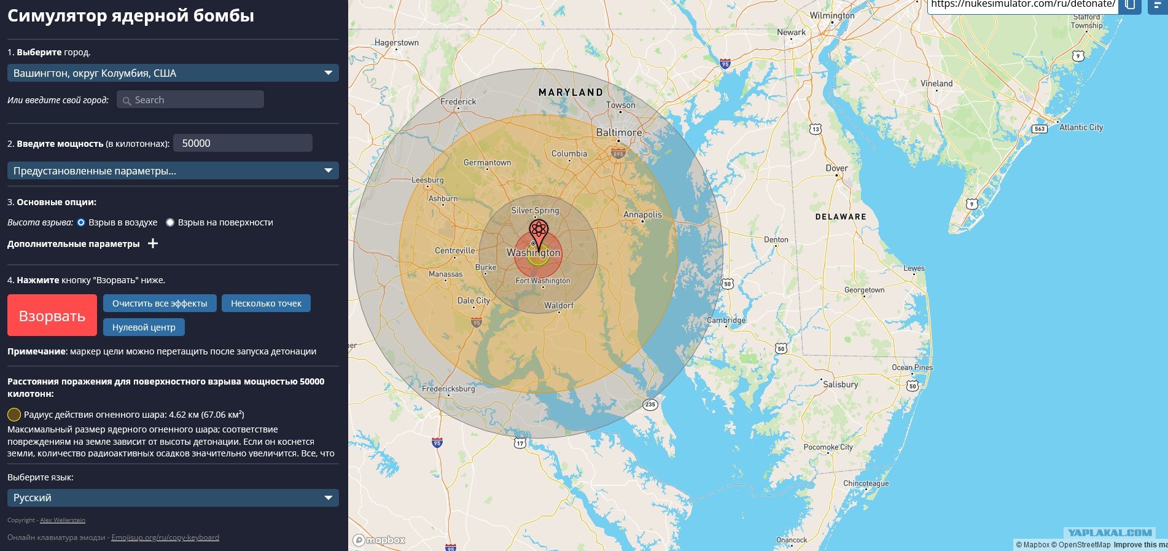Screen dimensions: 1168x551
Task: Click the OpenStreetMap attribution link
Action: click(x=1081, y=545)
